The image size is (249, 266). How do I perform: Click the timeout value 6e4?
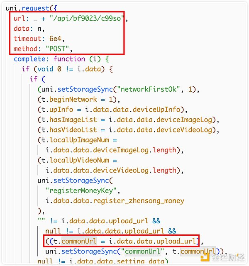[x=55, y=39]
